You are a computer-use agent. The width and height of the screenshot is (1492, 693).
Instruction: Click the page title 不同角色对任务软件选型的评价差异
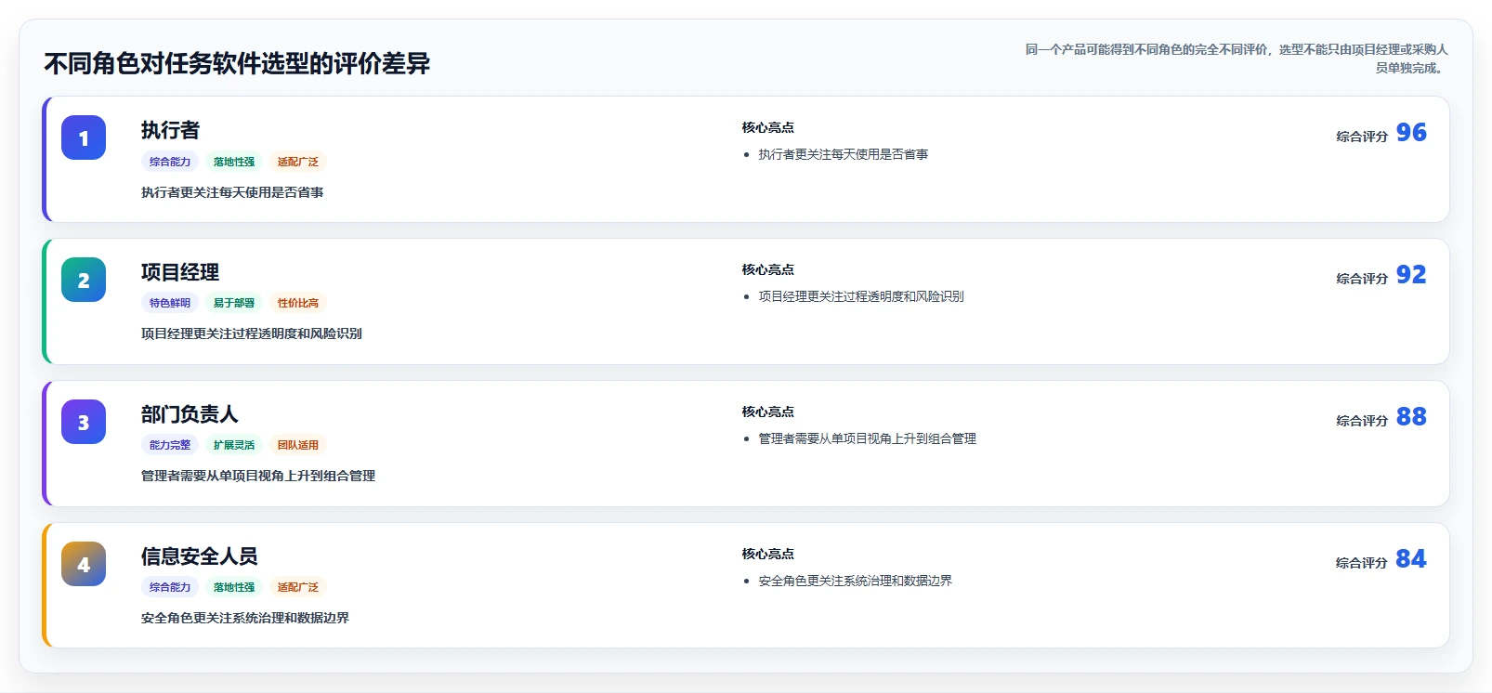(237, 63)
